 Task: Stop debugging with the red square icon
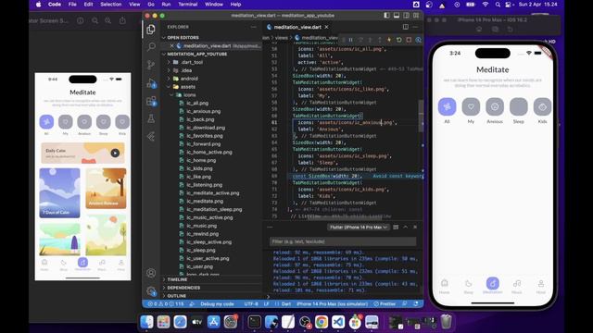tap(409, 40)
